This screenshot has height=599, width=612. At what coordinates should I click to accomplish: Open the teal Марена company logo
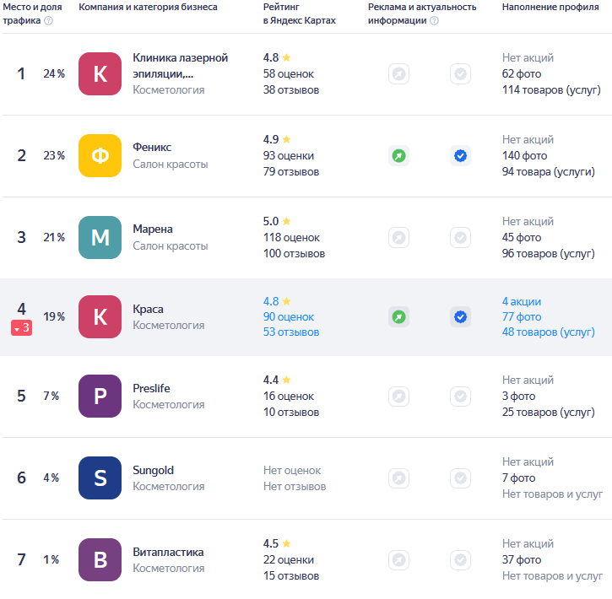tap(100, 238)
